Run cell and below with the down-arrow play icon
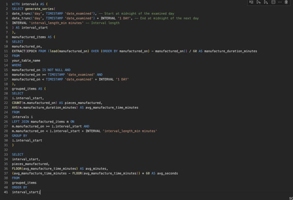This screenshot has height=200, width=293. click(266, 2)
